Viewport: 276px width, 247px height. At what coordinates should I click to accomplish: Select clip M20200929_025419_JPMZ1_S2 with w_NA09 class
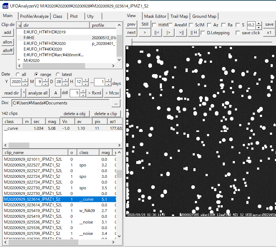point(32,211)
